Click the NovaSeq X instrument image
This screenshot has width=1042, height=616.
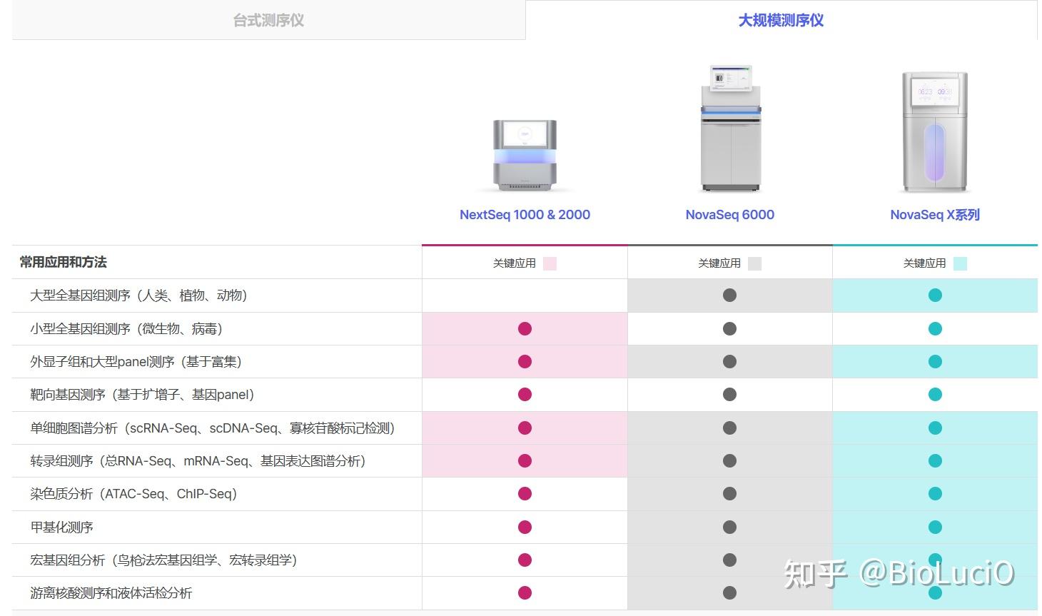935,132
